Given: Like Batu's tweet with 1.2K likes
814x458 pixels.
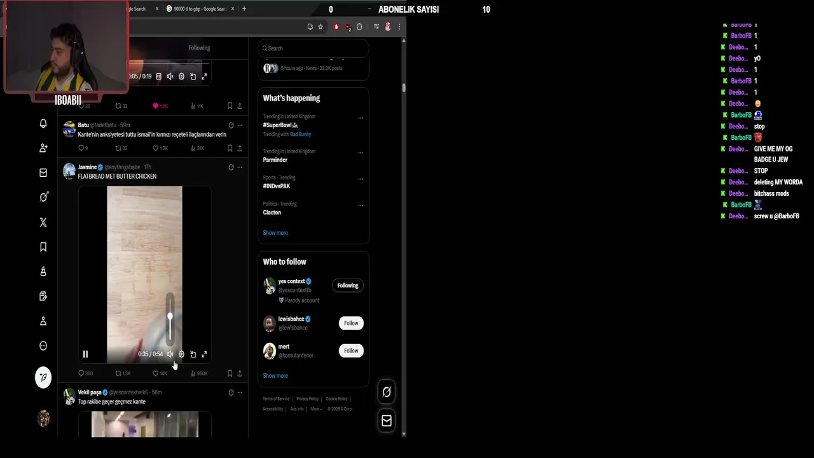Looking at the screenshot, I should click(x=160, y=148).
